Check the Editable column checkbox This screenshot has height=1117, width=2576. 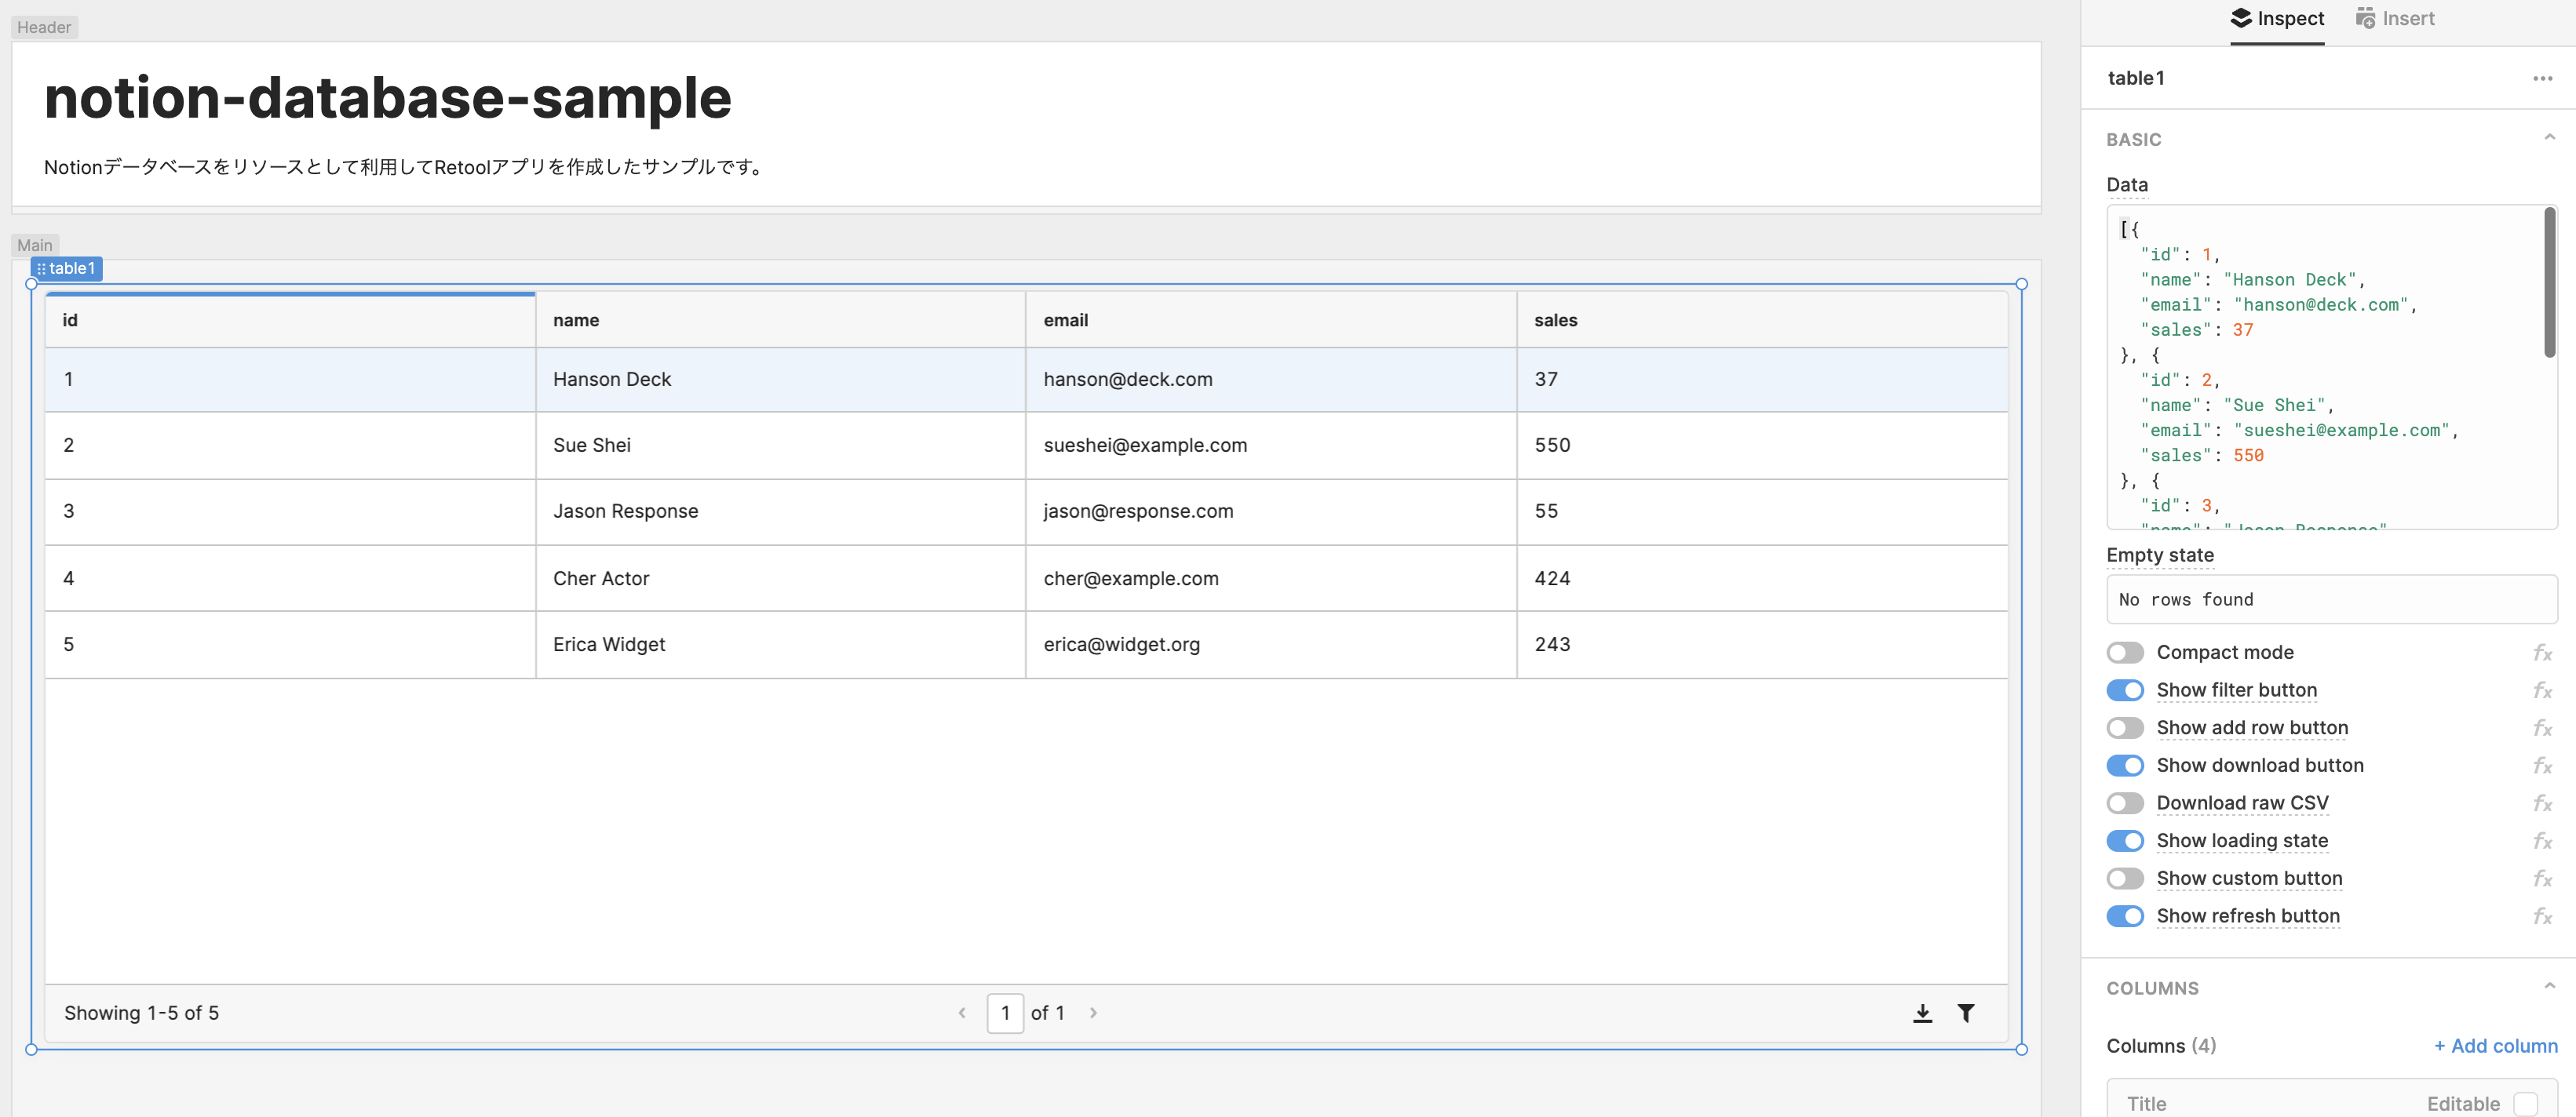pos(2526,1104)
